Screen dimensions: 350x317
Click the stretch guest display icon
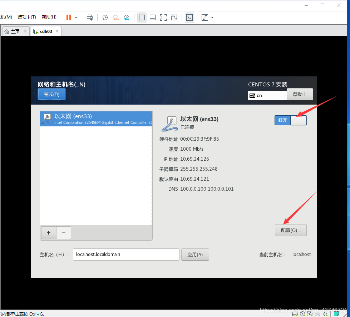[205, 17]
